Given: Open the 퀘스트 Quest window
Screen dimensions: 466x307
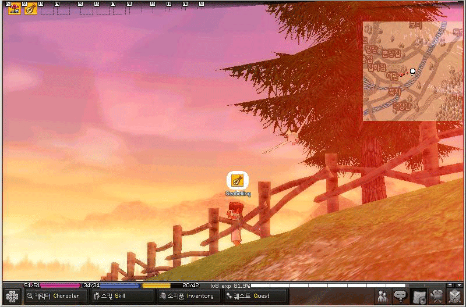Looking at the screenshot, I should 255,296.
